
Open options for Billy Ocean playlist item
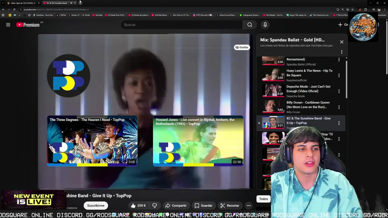click(339, 107)
